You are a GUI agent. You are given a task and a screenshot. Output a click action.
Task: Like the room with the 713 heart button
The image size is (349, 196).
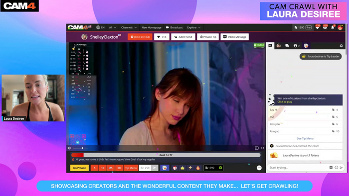(x=162, y=37)
